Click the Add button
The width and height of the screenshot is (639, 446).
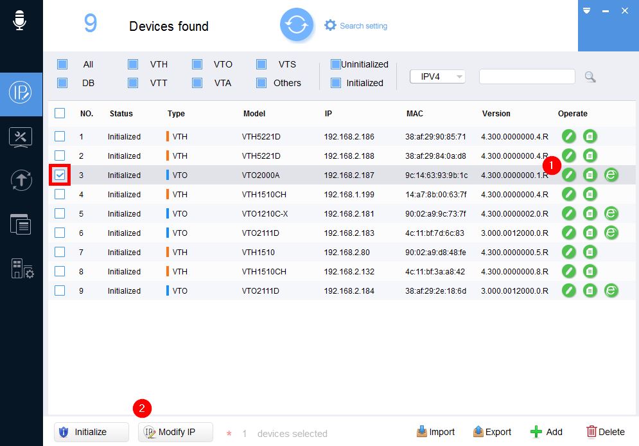pos(546,432)
